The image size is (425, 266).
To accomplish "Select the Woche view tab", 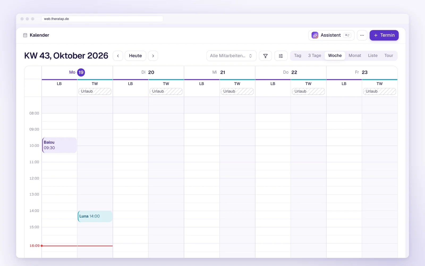I will pos(335,56).
